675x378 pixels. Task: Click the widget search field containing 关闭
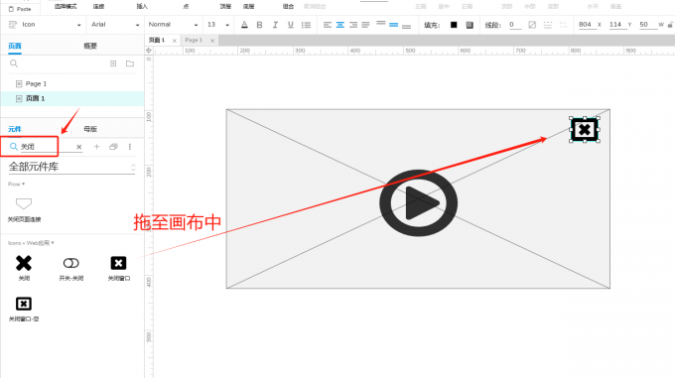[x=46, y=147]
